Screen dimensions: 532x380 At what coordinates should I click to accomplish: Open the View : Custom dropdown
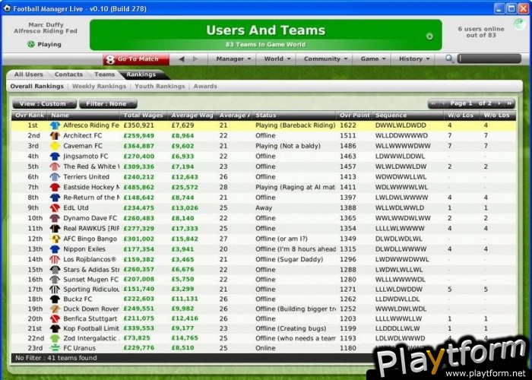(44, 104)
